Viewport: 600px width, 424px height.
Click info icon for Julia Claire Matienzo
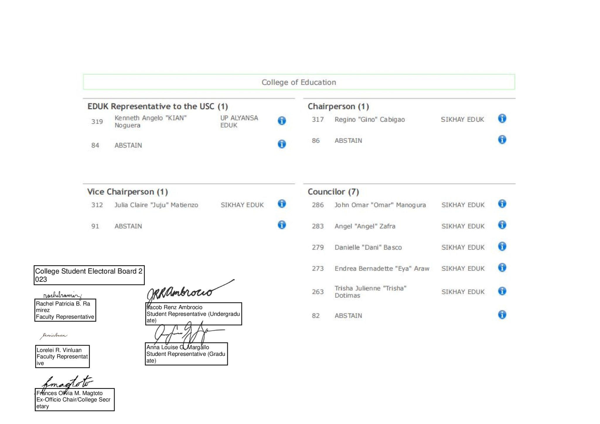pos(282,204)
